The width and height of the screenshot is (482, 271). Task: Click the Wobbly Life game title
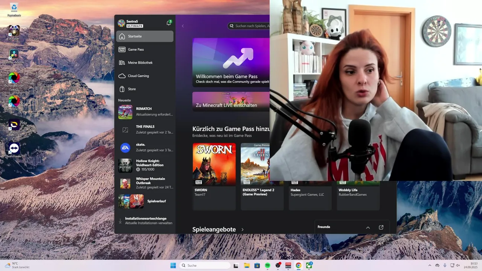pyautogui.click(x=348, y=190)
